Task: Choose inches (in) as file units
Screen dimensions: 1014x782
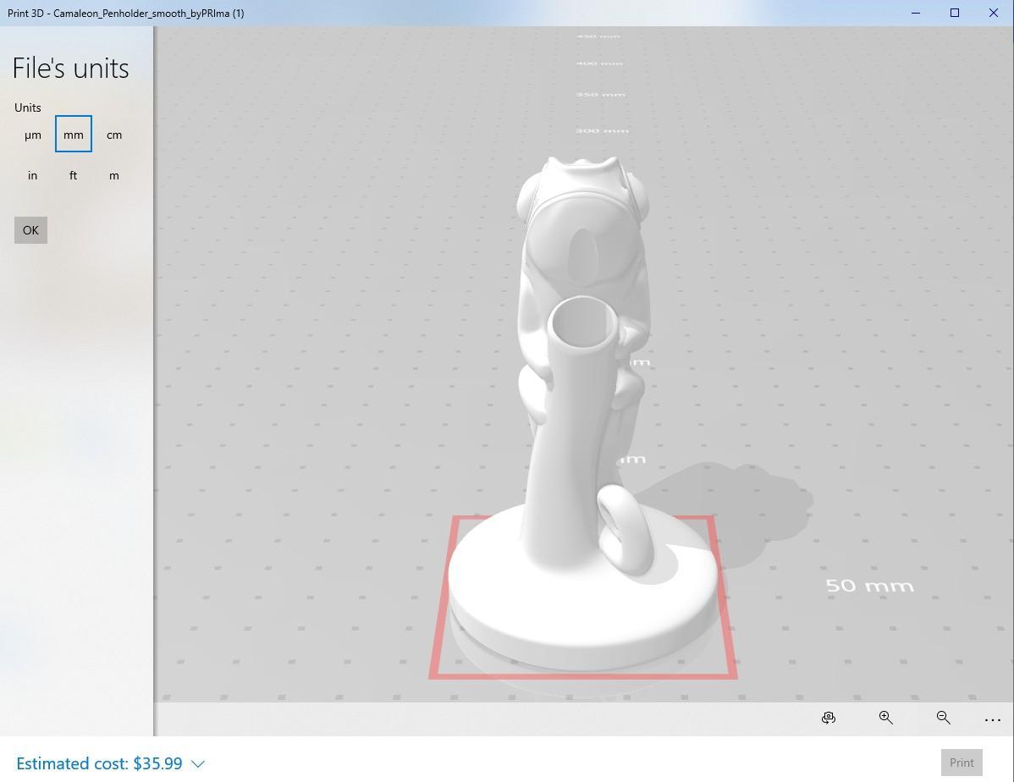Action: click(x=33, y=175)
